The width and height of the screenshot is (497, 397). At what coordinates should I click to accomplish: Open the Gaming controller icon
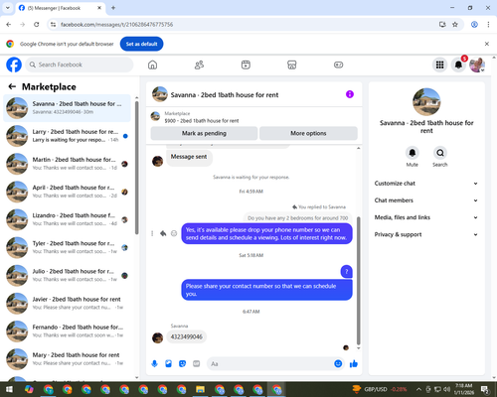338,65
